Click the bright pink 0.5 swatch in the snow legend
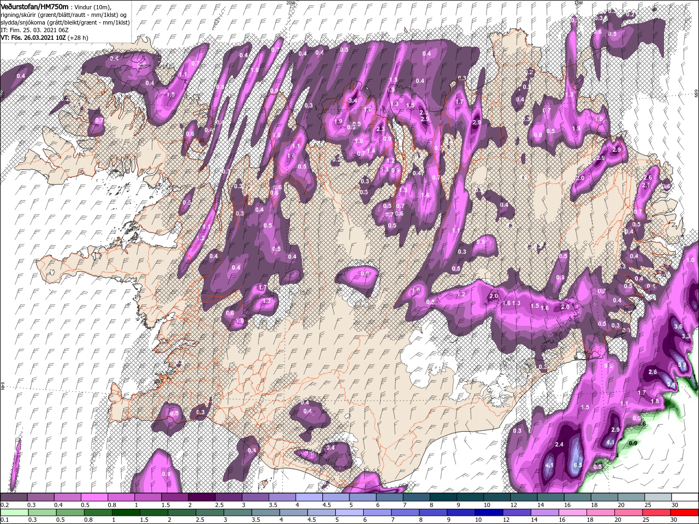The height and width of the screenshot is (524, 699). pos(94,497)
